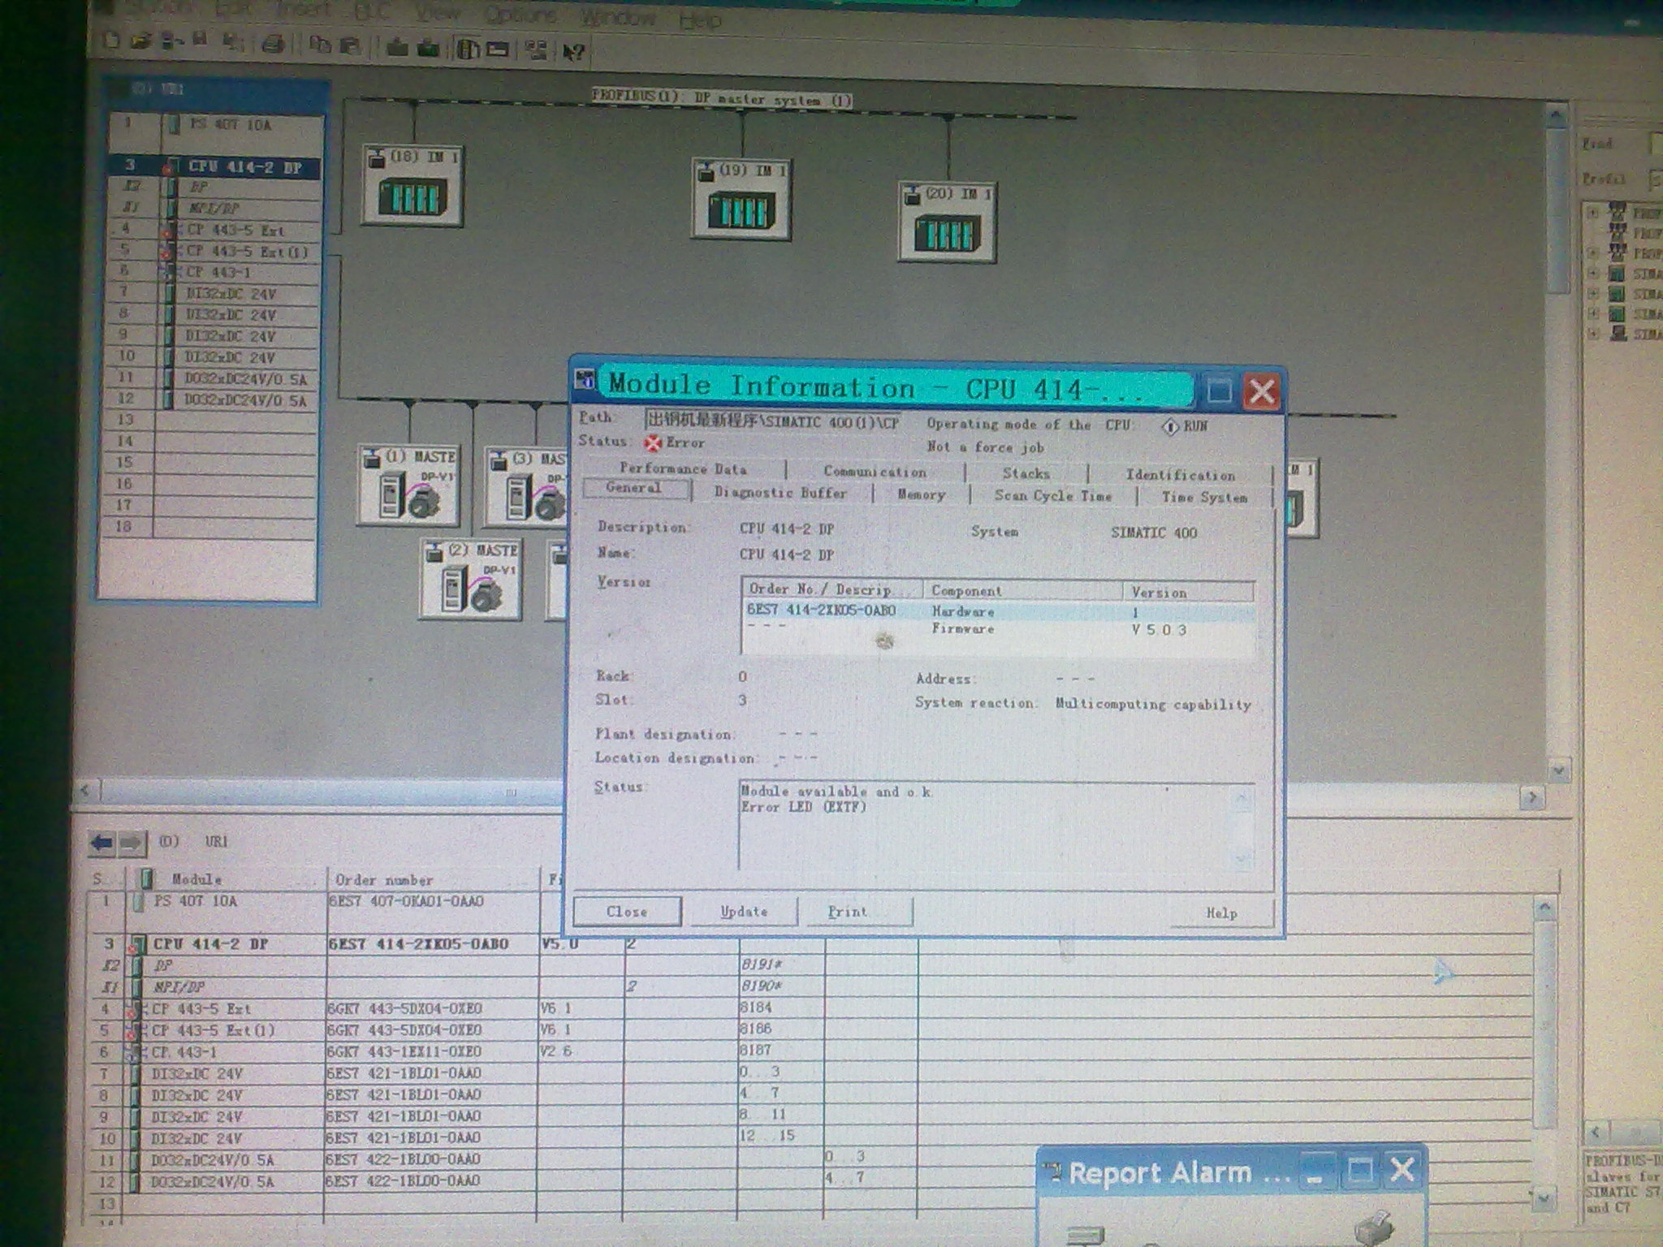Open the Scan Cycle Time tab
The image size is (1663, 1247).
[x=1052, y=496]
